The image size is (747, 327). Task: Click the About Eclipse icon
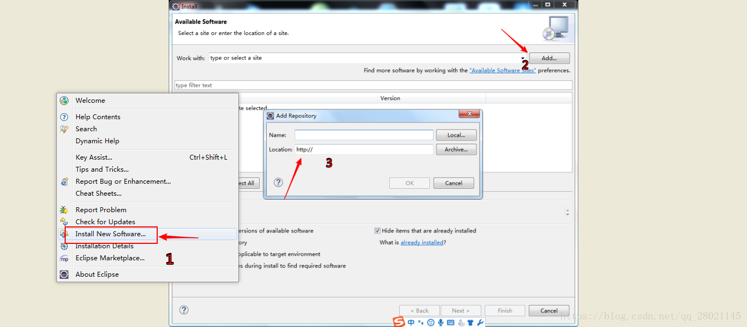[64, 275]
